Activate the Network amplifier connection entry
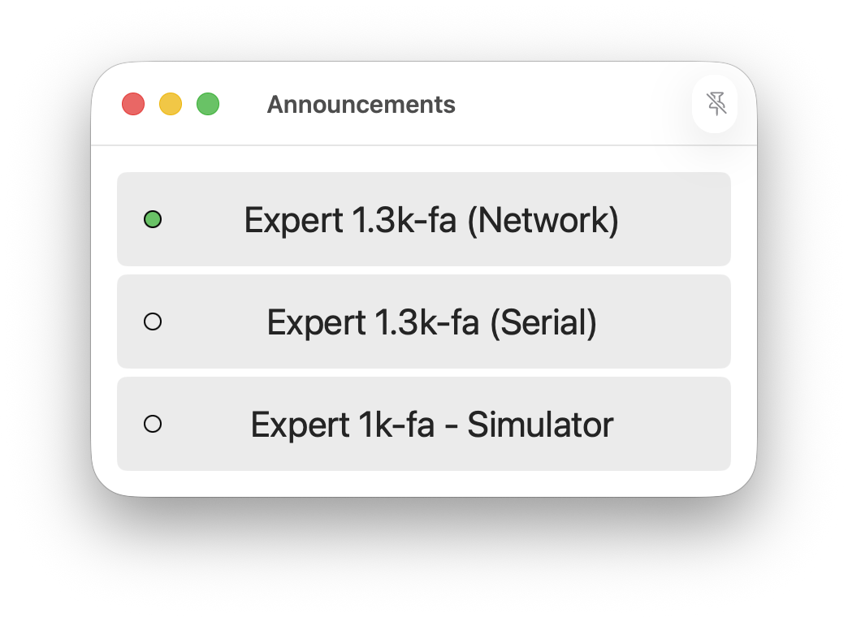The height and width of the screenshot is (617, 848). tap(424, 219)
